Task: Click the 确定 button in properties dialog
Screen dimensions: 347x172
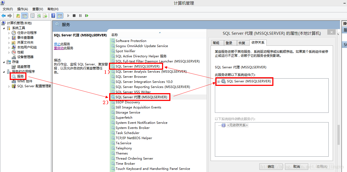Action: pyautogui.click(x=271, y=167)
